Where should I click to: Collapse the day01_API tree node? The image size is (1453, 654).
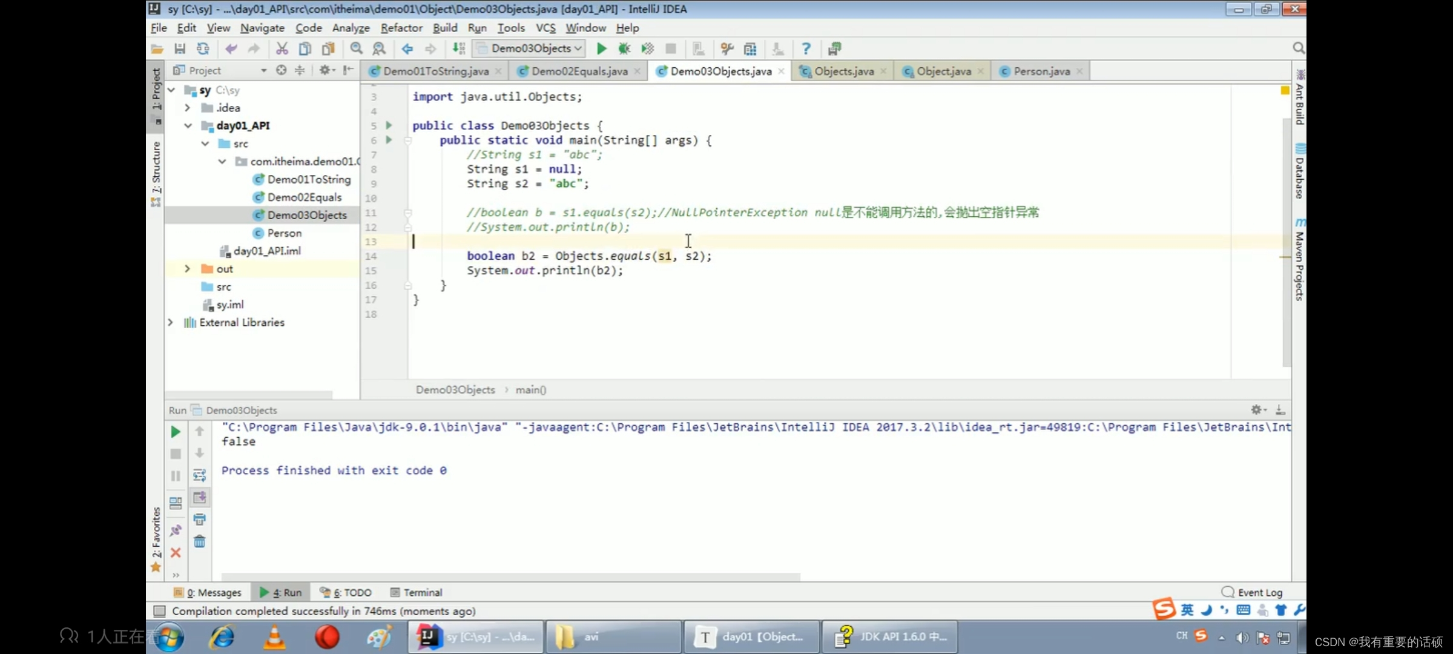click(x=188, y=125)
